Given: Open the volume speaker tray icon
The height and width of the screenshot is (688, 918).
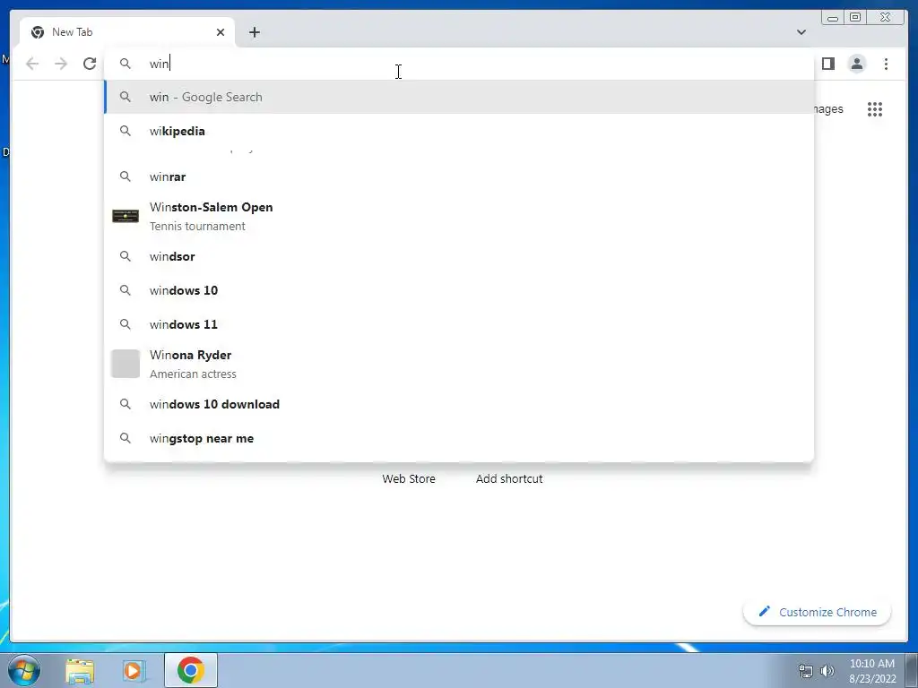Looking at the screenshot, I should 827,671.
